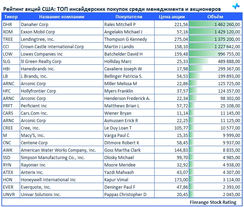The width and height of the screenshot is (244, 207).
Task: Select the Цена акции column header
Action: (x=171, y=17)
